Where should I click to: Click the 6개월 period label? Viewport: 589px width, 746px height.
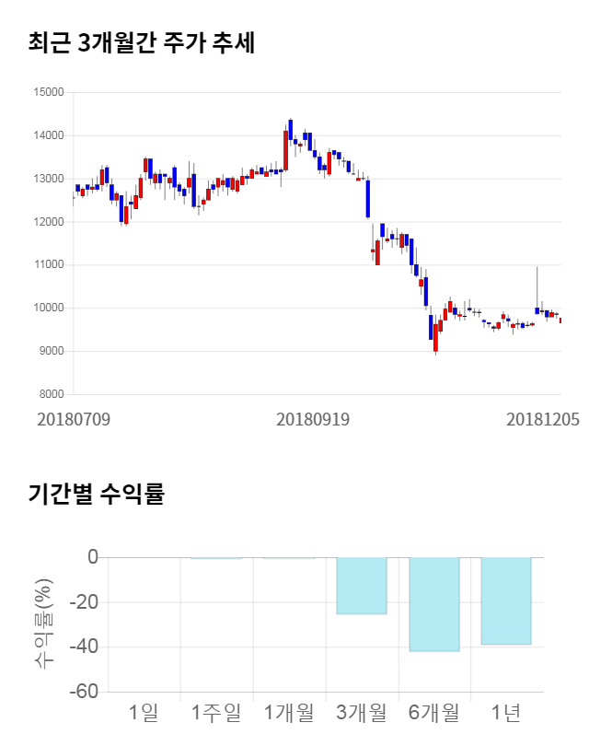pyautogui.click(x=433, y=712)
